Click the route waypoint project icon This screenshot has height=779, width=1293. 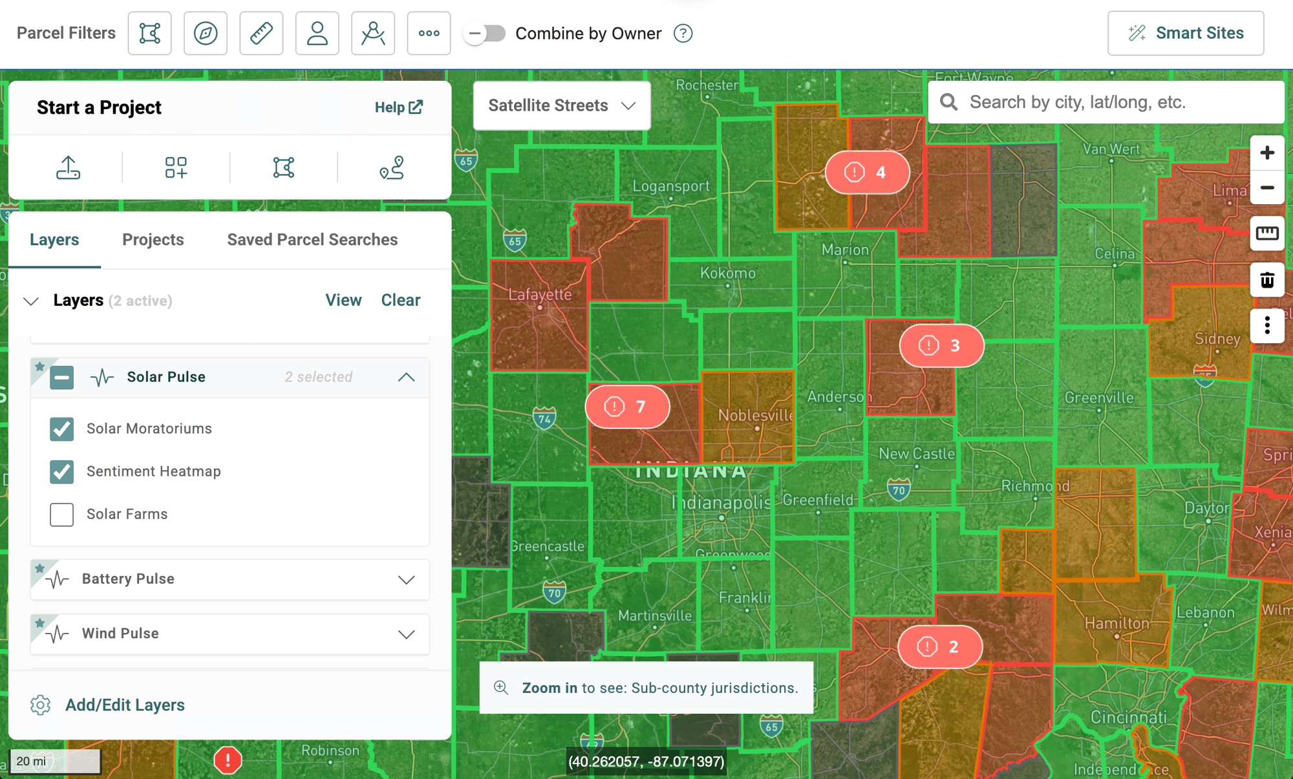pyautogui.click(x=392, y=167)
